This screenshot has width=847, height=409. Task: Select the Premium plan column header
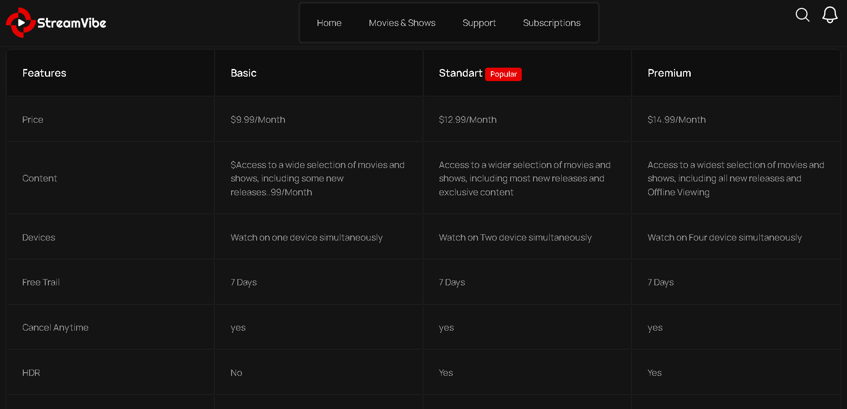tap(669, 73)
